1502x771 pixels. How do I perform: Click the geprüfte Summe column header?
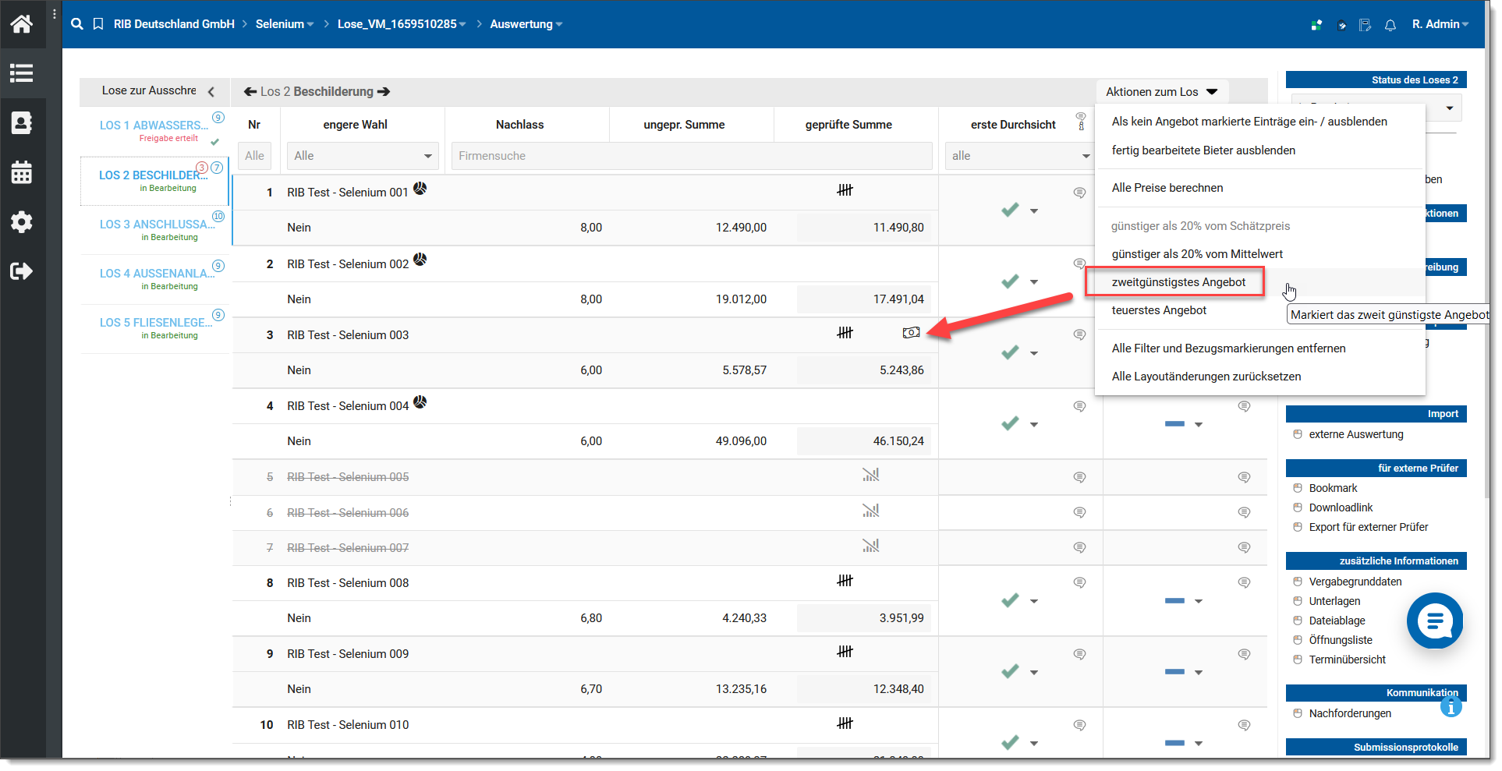tap(848, 125)
